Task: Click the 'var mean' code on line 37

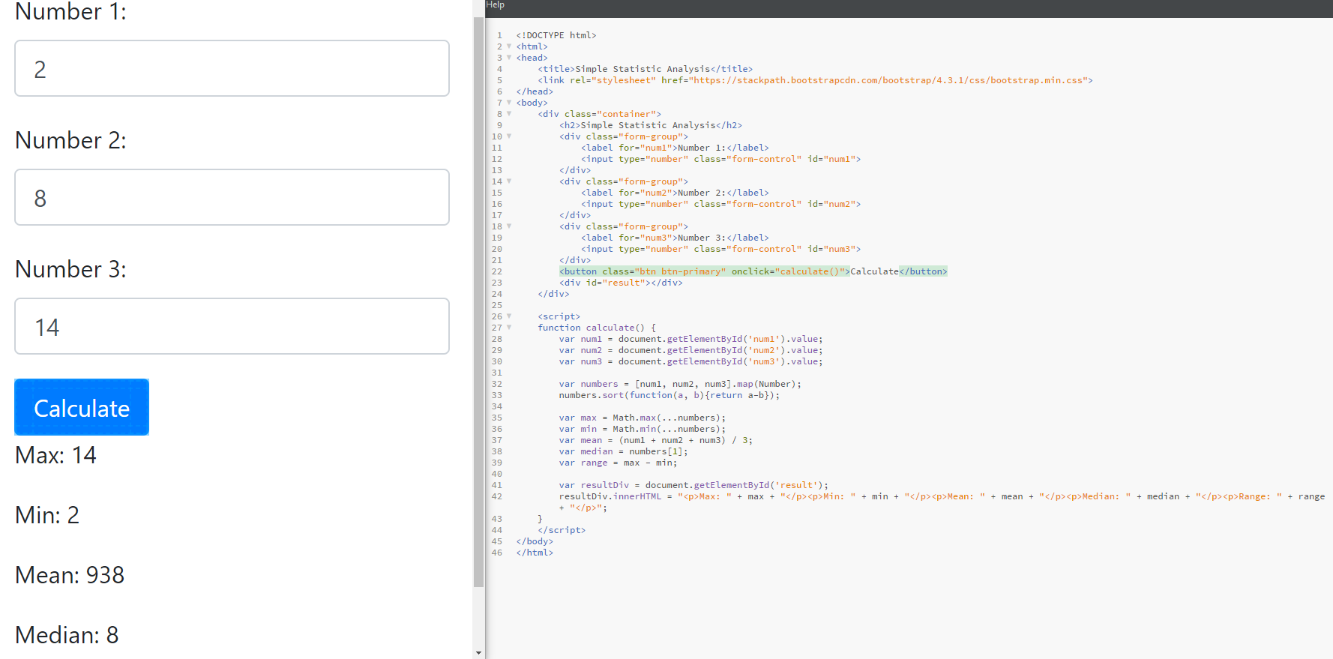Action: [655, 440]
